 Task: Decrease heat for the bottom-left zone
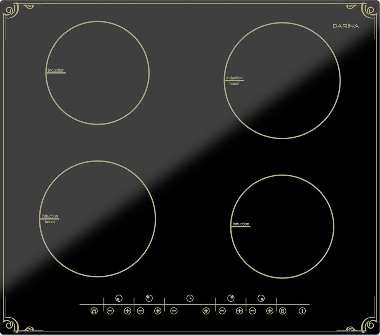click(110, 311)
